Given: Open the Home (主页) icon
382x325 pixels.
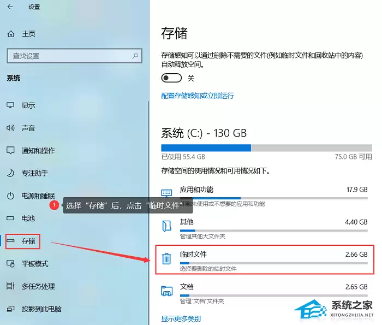Looking at the screenshot, I should 11,34.
